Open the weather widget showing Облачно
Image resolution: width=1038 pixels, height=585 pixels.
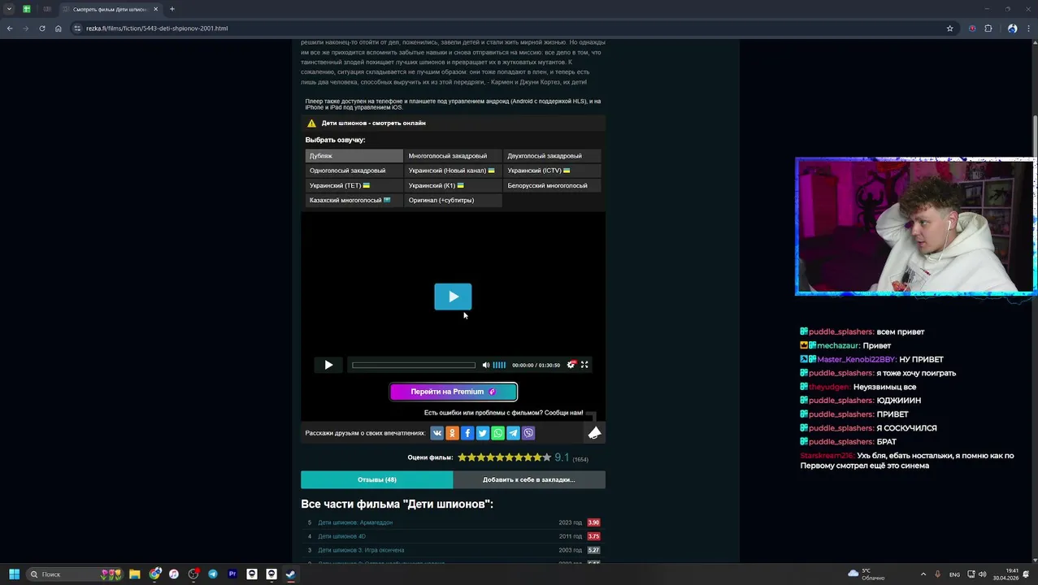coord(866,574)
